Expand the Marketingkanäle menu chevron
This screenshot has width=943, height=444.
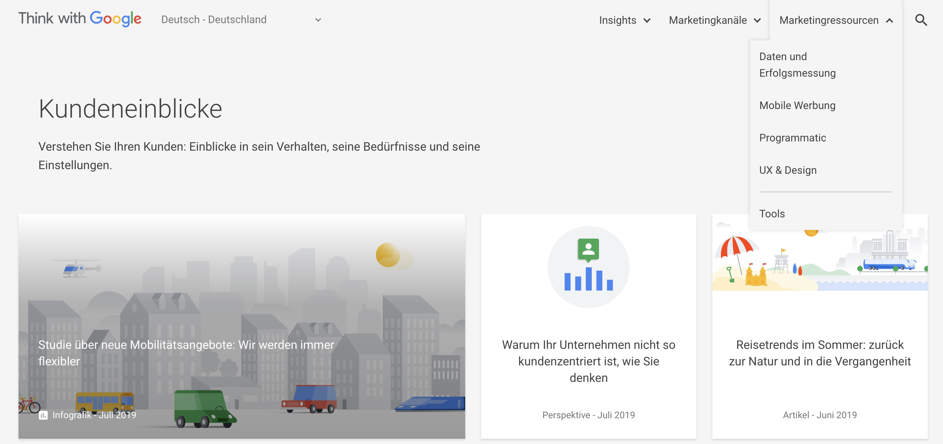pos(757,20)
